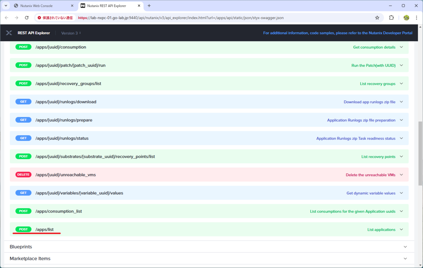The image size is (423, 268).
Task: Click POST badge for /apps/{uuid}/consumption
Action: coord(23,47)
